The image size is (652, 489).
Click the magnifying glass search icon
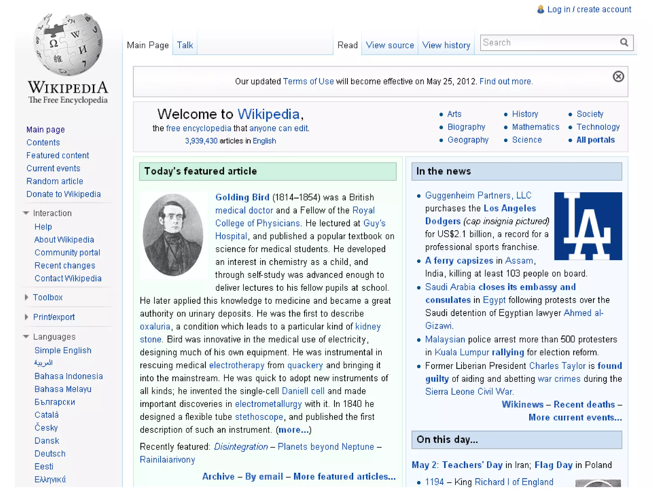pyautogui.click(x=624, y=43)
